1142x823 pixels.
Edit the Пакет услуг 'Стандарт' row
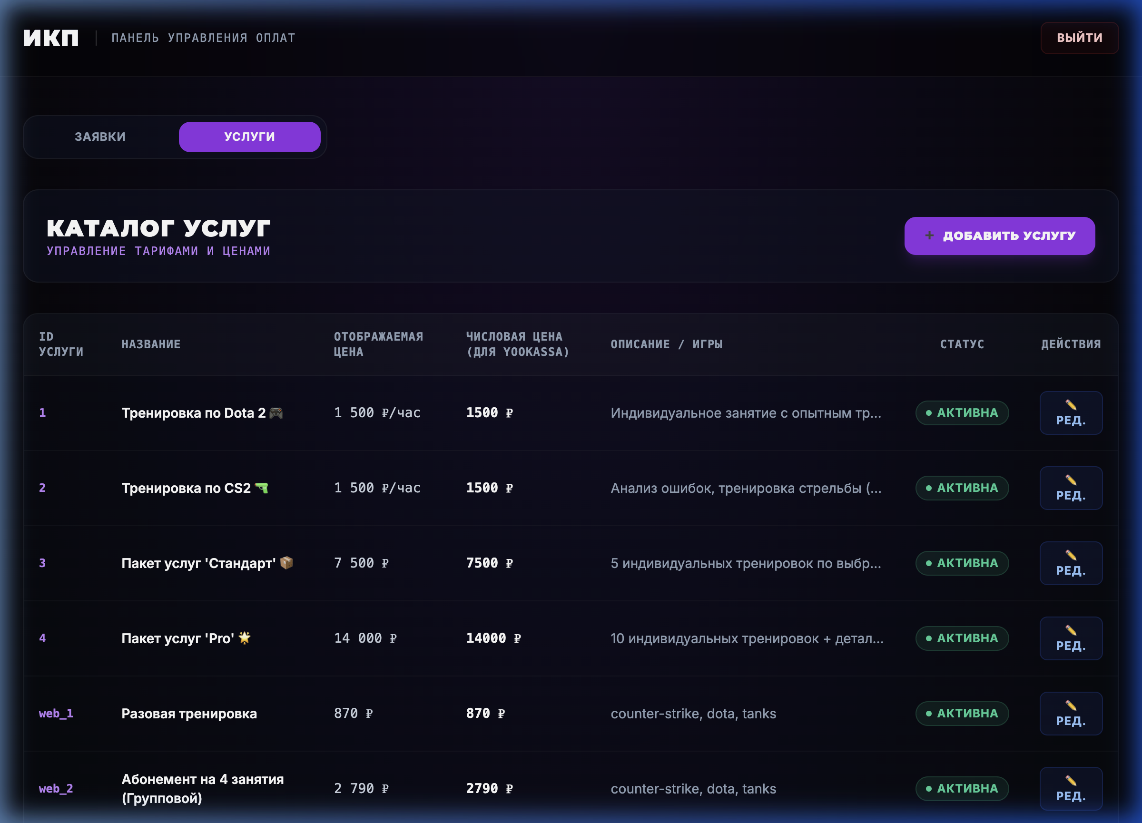pyautogui.click(x=1071, y=563)
